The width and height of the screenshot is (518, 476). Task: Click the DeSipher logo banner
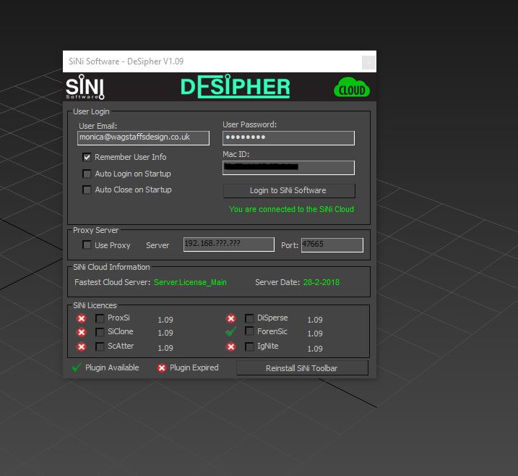coord(235,88)
